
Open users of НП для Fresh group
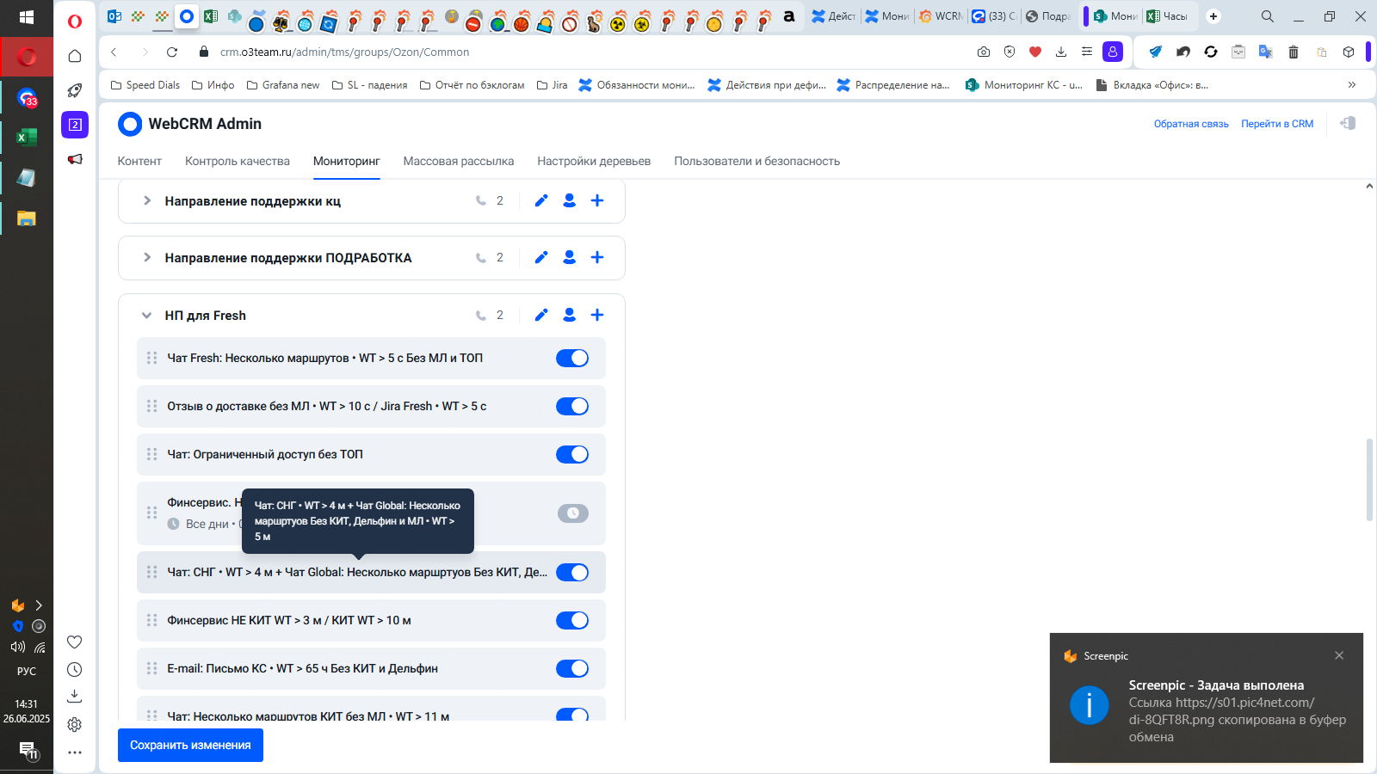pyautogui.click(x=569, y=315)
